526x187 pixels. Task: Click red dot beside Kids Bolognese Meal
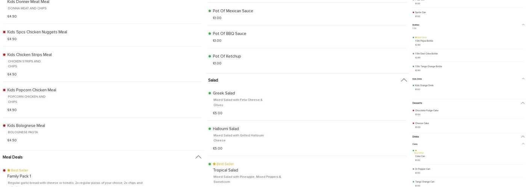click(5, 126)
